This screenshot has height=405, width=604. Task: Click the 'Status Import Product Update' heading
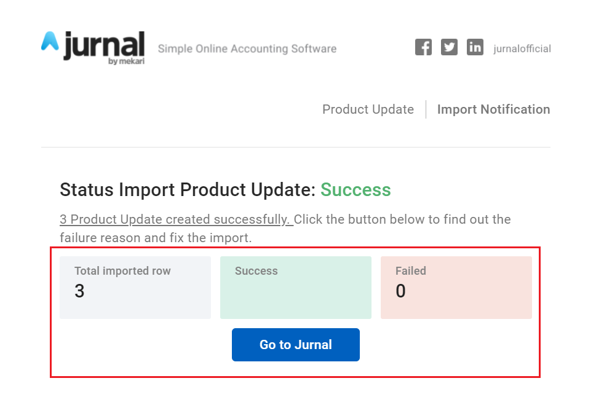188,190
